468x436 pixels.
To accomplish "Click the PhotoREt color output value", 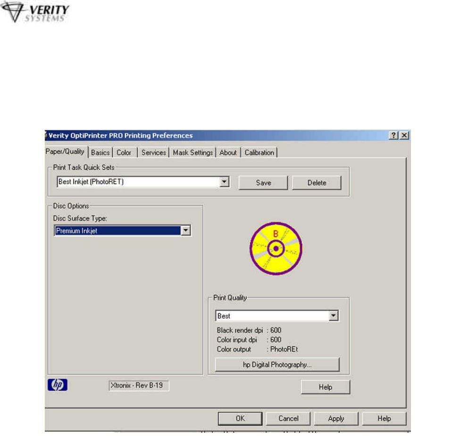I will point(284,349).
